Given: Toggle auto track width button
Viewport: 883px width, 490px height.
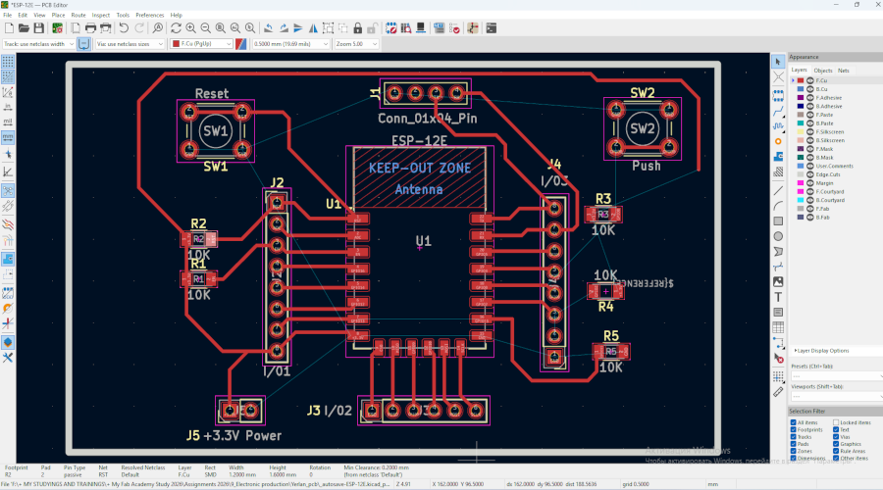Looking at the screenshot, I should click(83, 44).
